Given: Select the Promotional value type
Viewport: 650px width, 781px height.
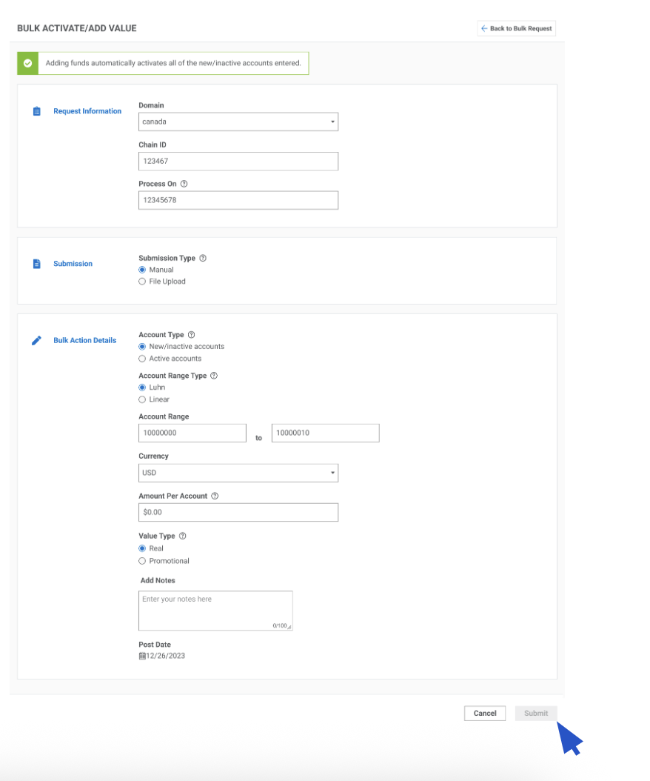Looking at the screenshot, I should (142, 561).
